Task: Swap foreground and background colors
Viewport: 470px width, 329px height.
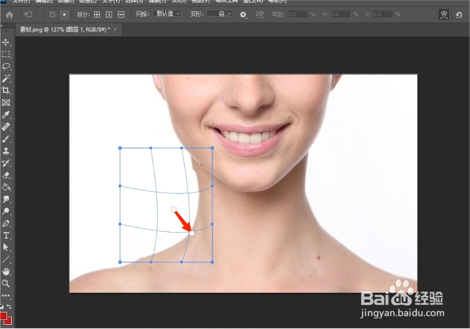Action: point(10,306)
